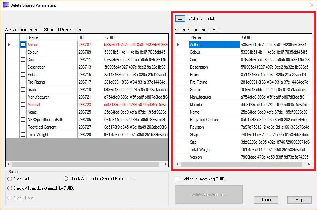Choose Check All Obsolete Shared Parameters option

[x=66, y=179]
